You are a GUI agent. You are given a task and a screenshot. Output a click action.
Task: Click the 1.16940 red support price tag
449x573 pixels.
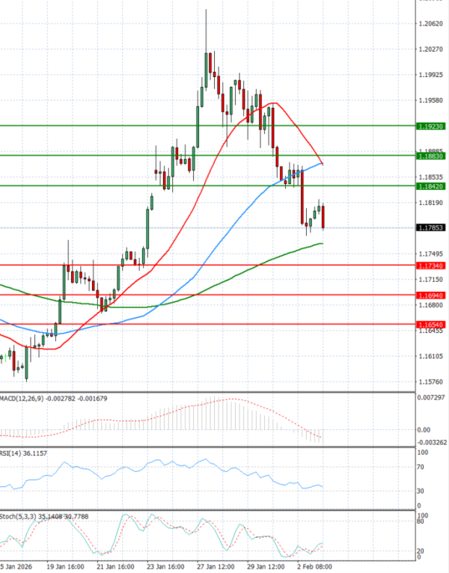pyautogui.click(x=432, y=295)
